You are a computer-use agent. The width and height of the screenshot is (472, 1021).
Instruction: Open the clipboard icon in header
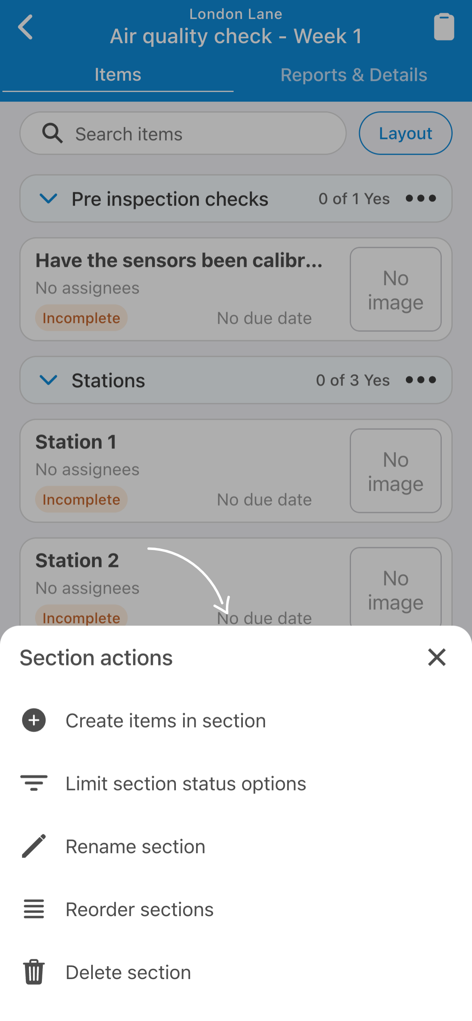click(x=444, y=27)
